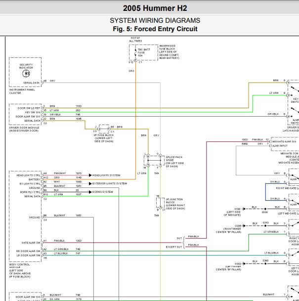Click the splice pack SP205 symbol

pos(154,161)
